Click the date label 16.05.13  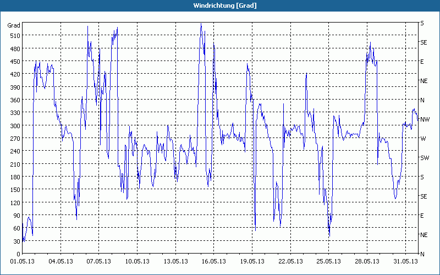tap(214, 262)
